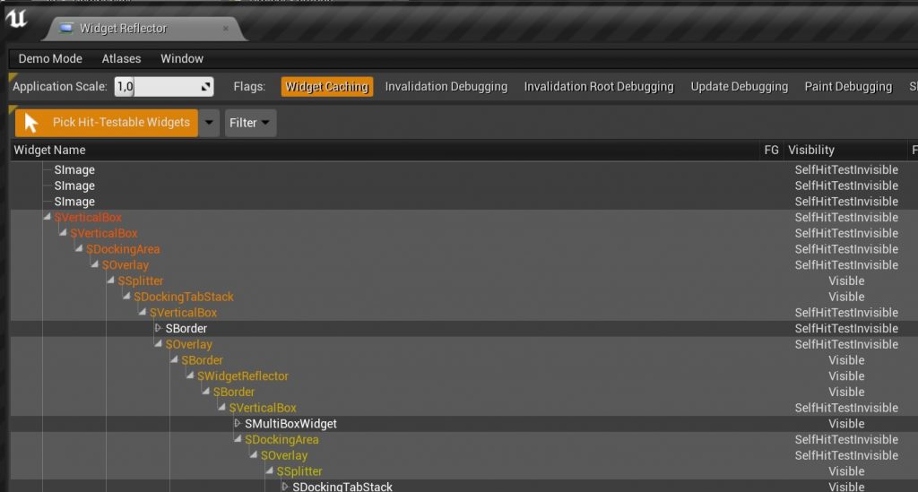Toggle Invalidation Root Debugging flag

click(599, 87)
